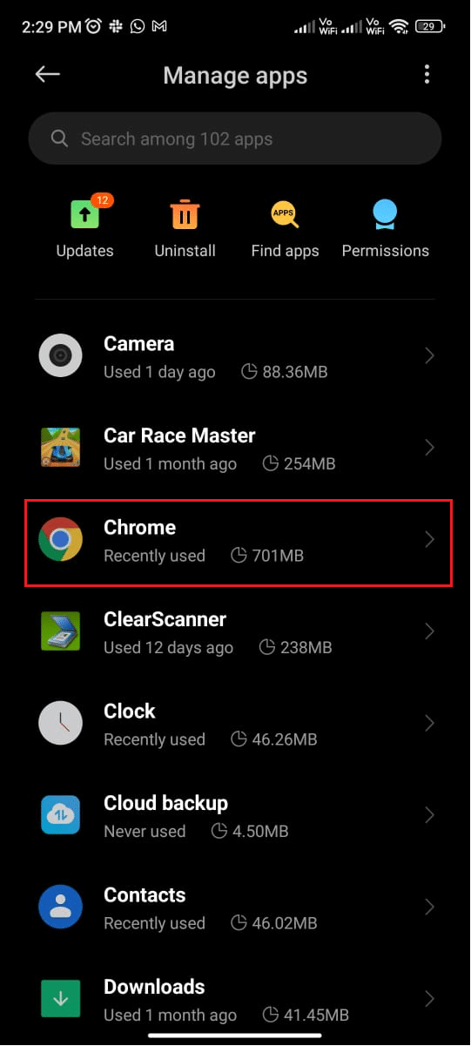This screenshot has width=471, height=1046.
Task: Open the Updates icon with badge
Action: [x=84, y=213]
